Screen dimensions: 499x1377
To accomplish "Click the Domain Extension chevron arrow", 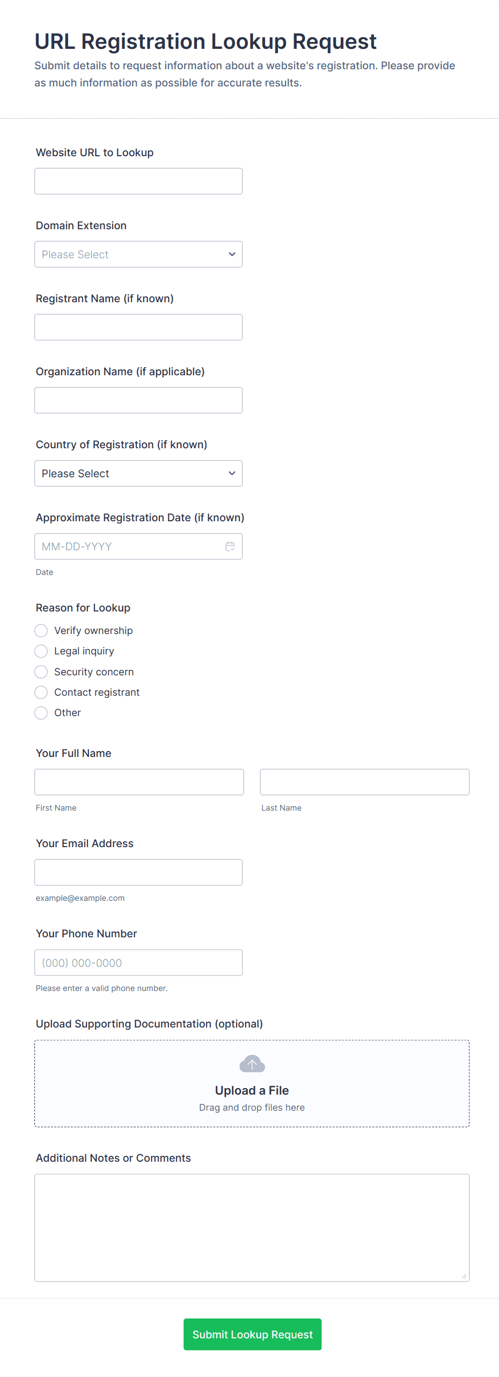I will pyautogui.click(x=232, y=254).
